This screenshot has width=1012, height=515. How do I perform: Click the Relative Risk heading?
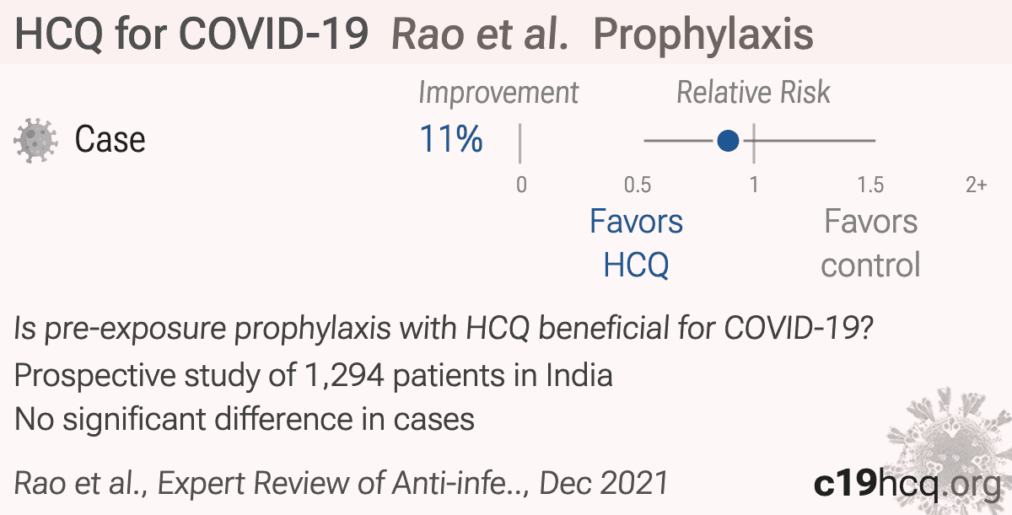click(754, 93)
